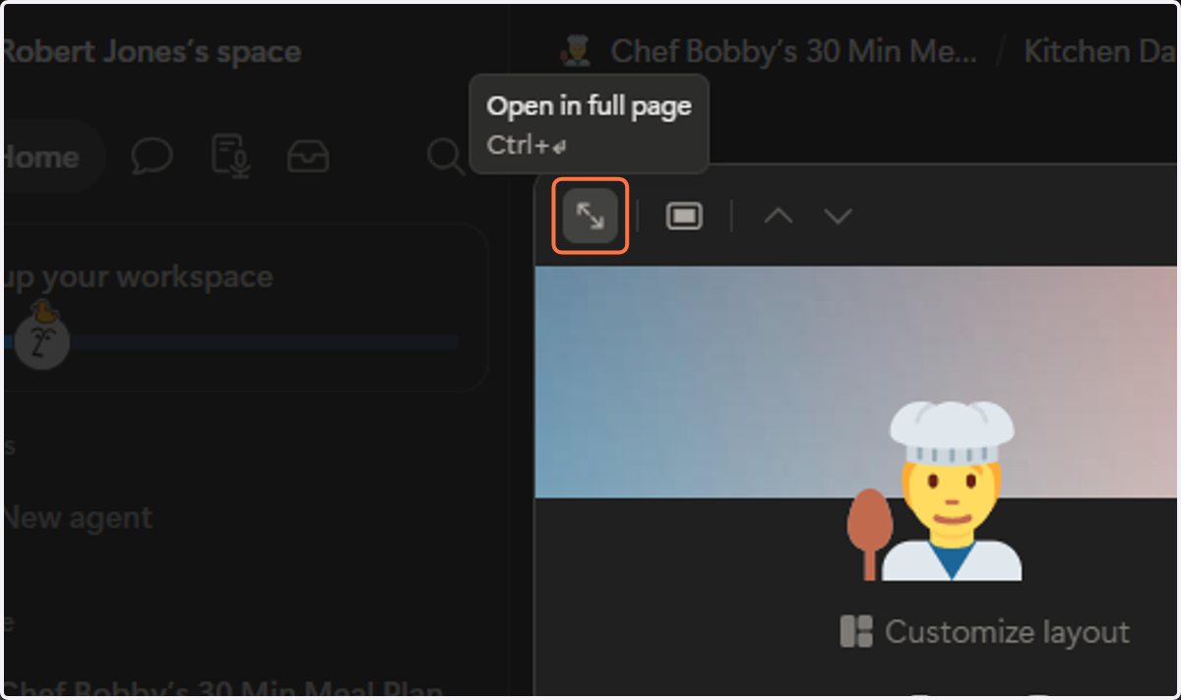Select the Home tab in sidebar
The image size is (1181, 700).
tap(53, 157)
